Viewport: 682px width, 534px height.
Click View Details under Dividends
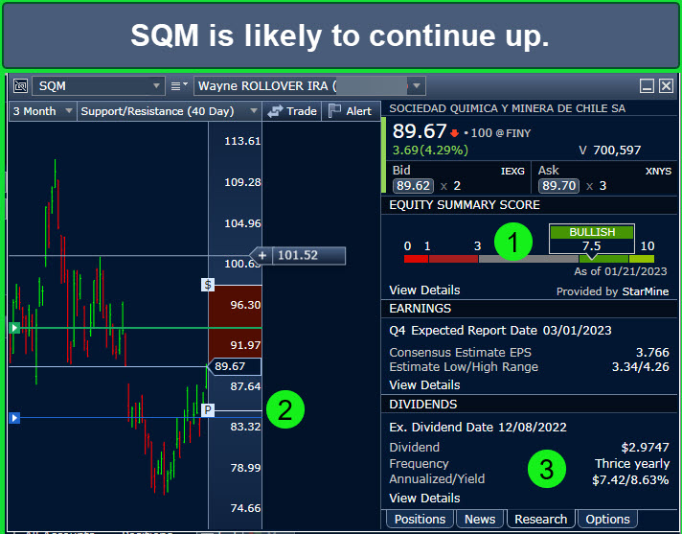click(424, 498)
